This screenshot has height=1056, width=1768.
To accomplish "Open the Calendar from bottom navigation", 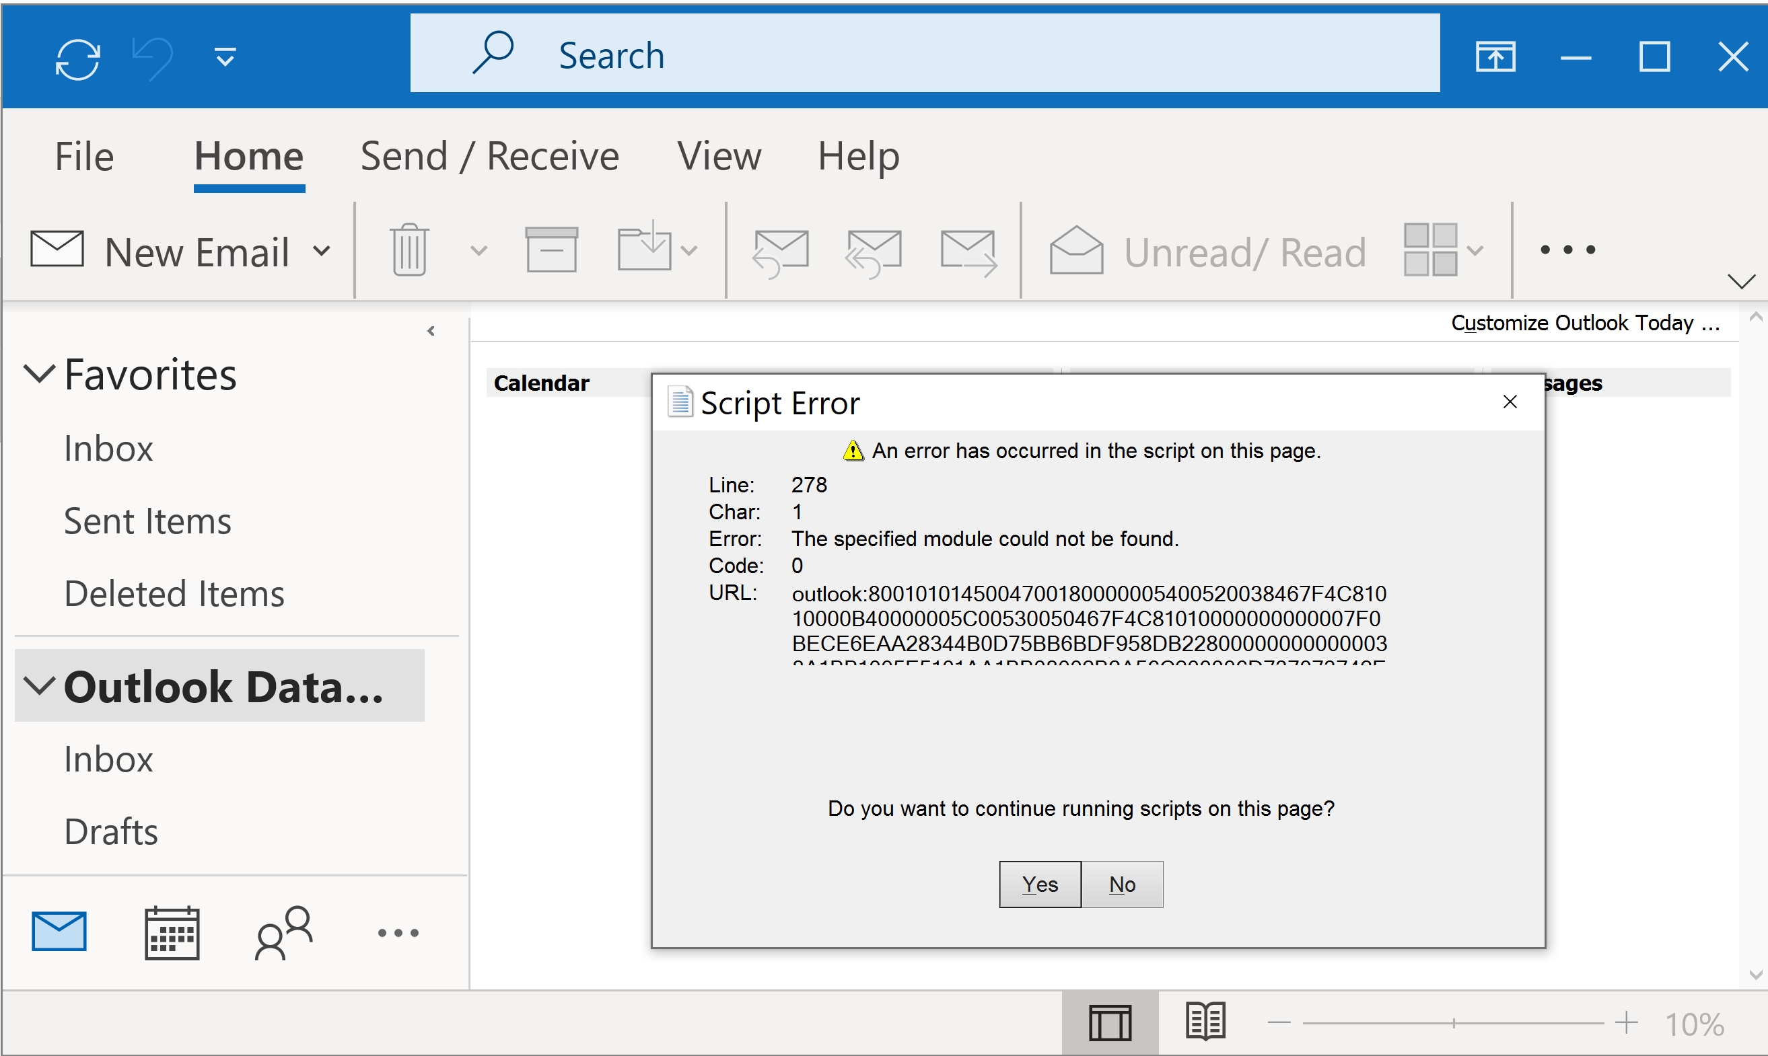I will pos(172,932).
